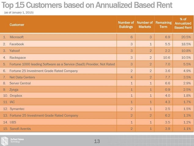This screenshot has height=146, width=194.
Task: Click the 'Customer' column header
Action: click(x=17, y=25)
